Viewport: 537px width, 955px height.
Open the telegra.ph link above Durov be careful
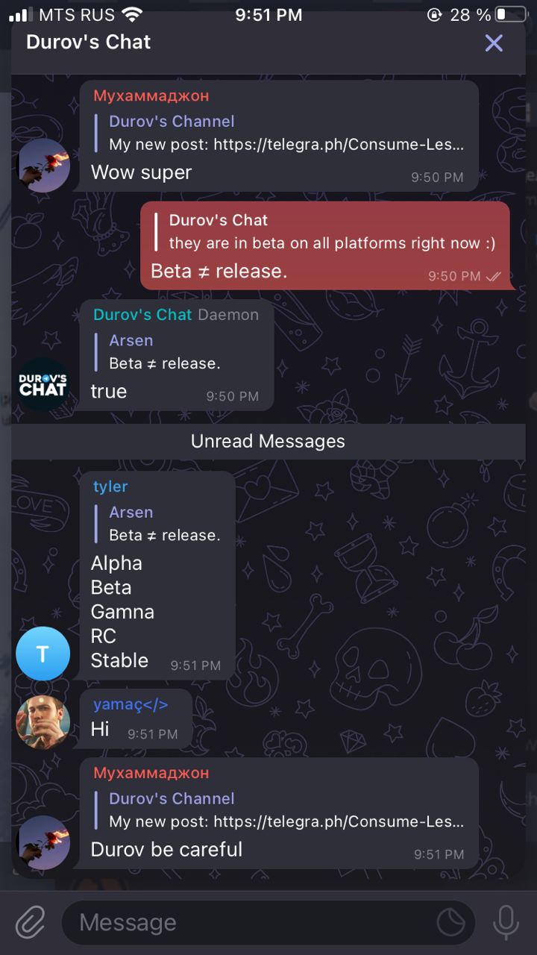tap(339, 821)
